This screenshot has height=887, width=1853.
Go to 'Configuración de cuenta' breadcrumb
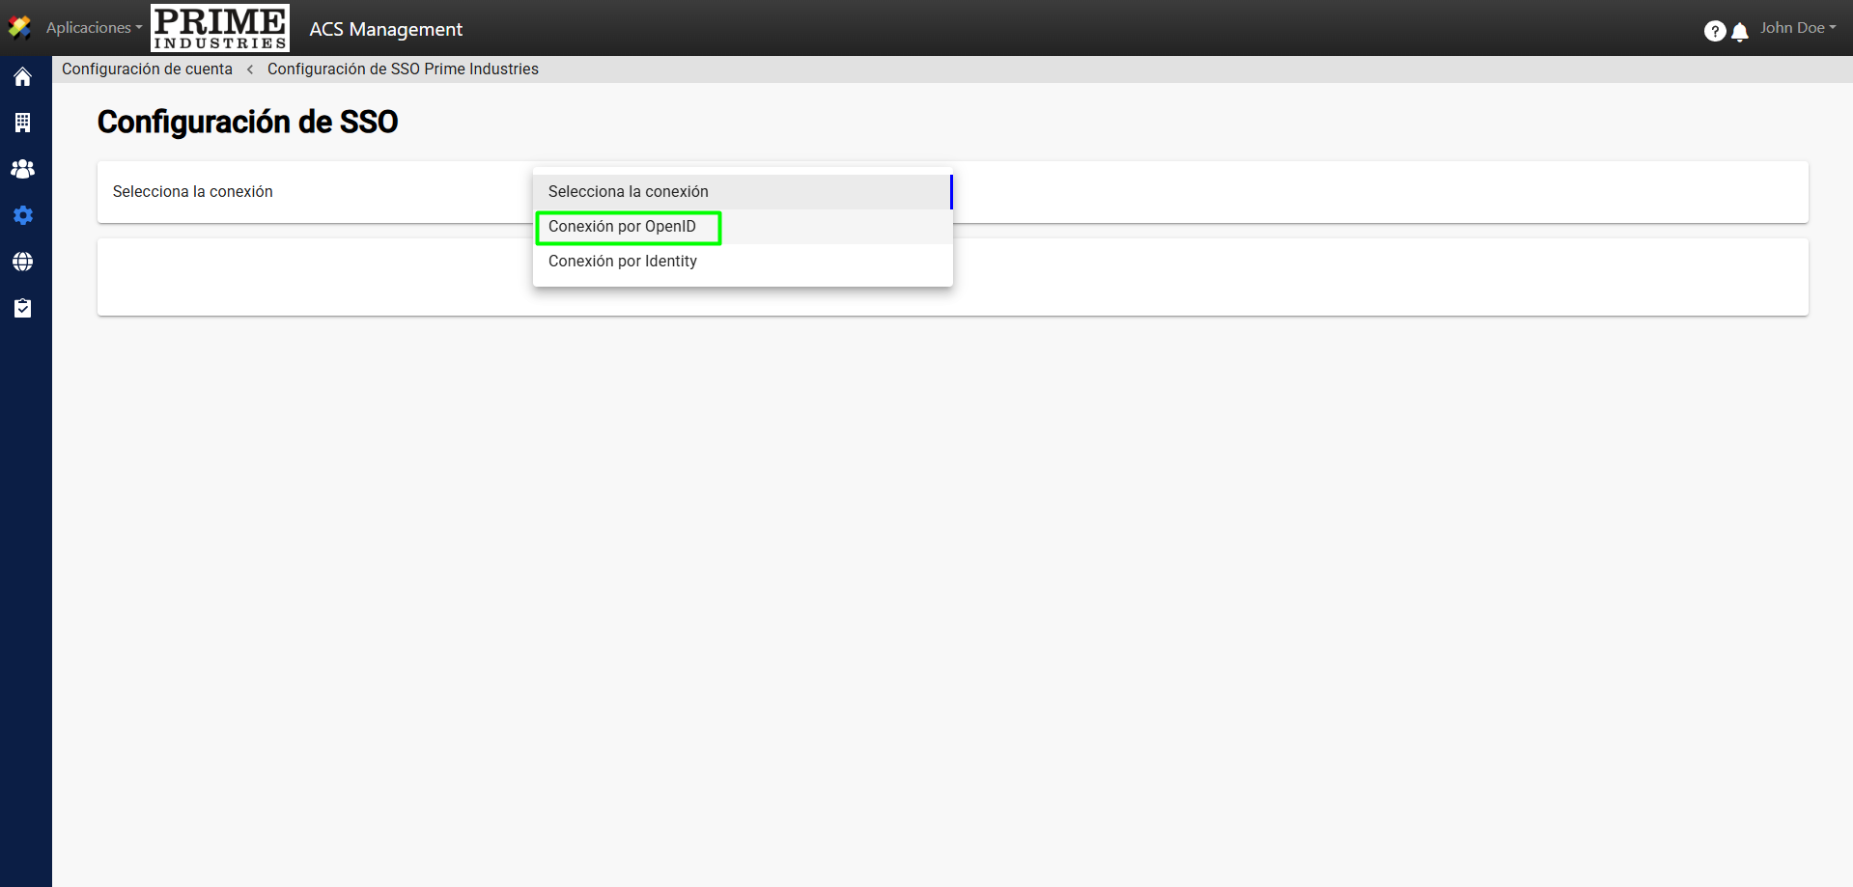[147, 69]
